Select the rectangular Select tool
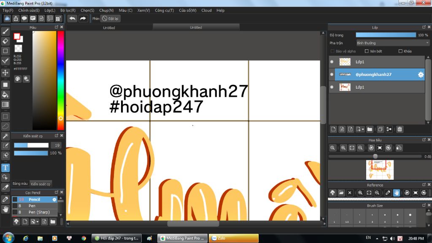The width and height of the screenshot is (432, 243). tap(5, 116)
